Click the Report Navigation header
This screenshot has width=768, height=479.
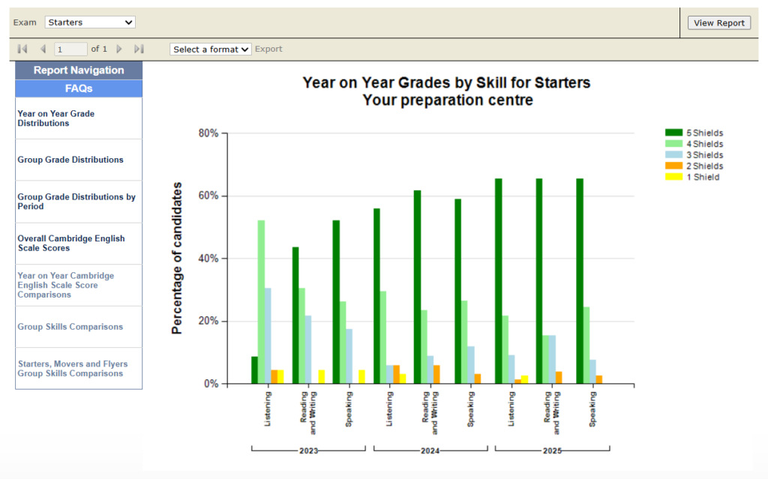click(x=78, y=70)
